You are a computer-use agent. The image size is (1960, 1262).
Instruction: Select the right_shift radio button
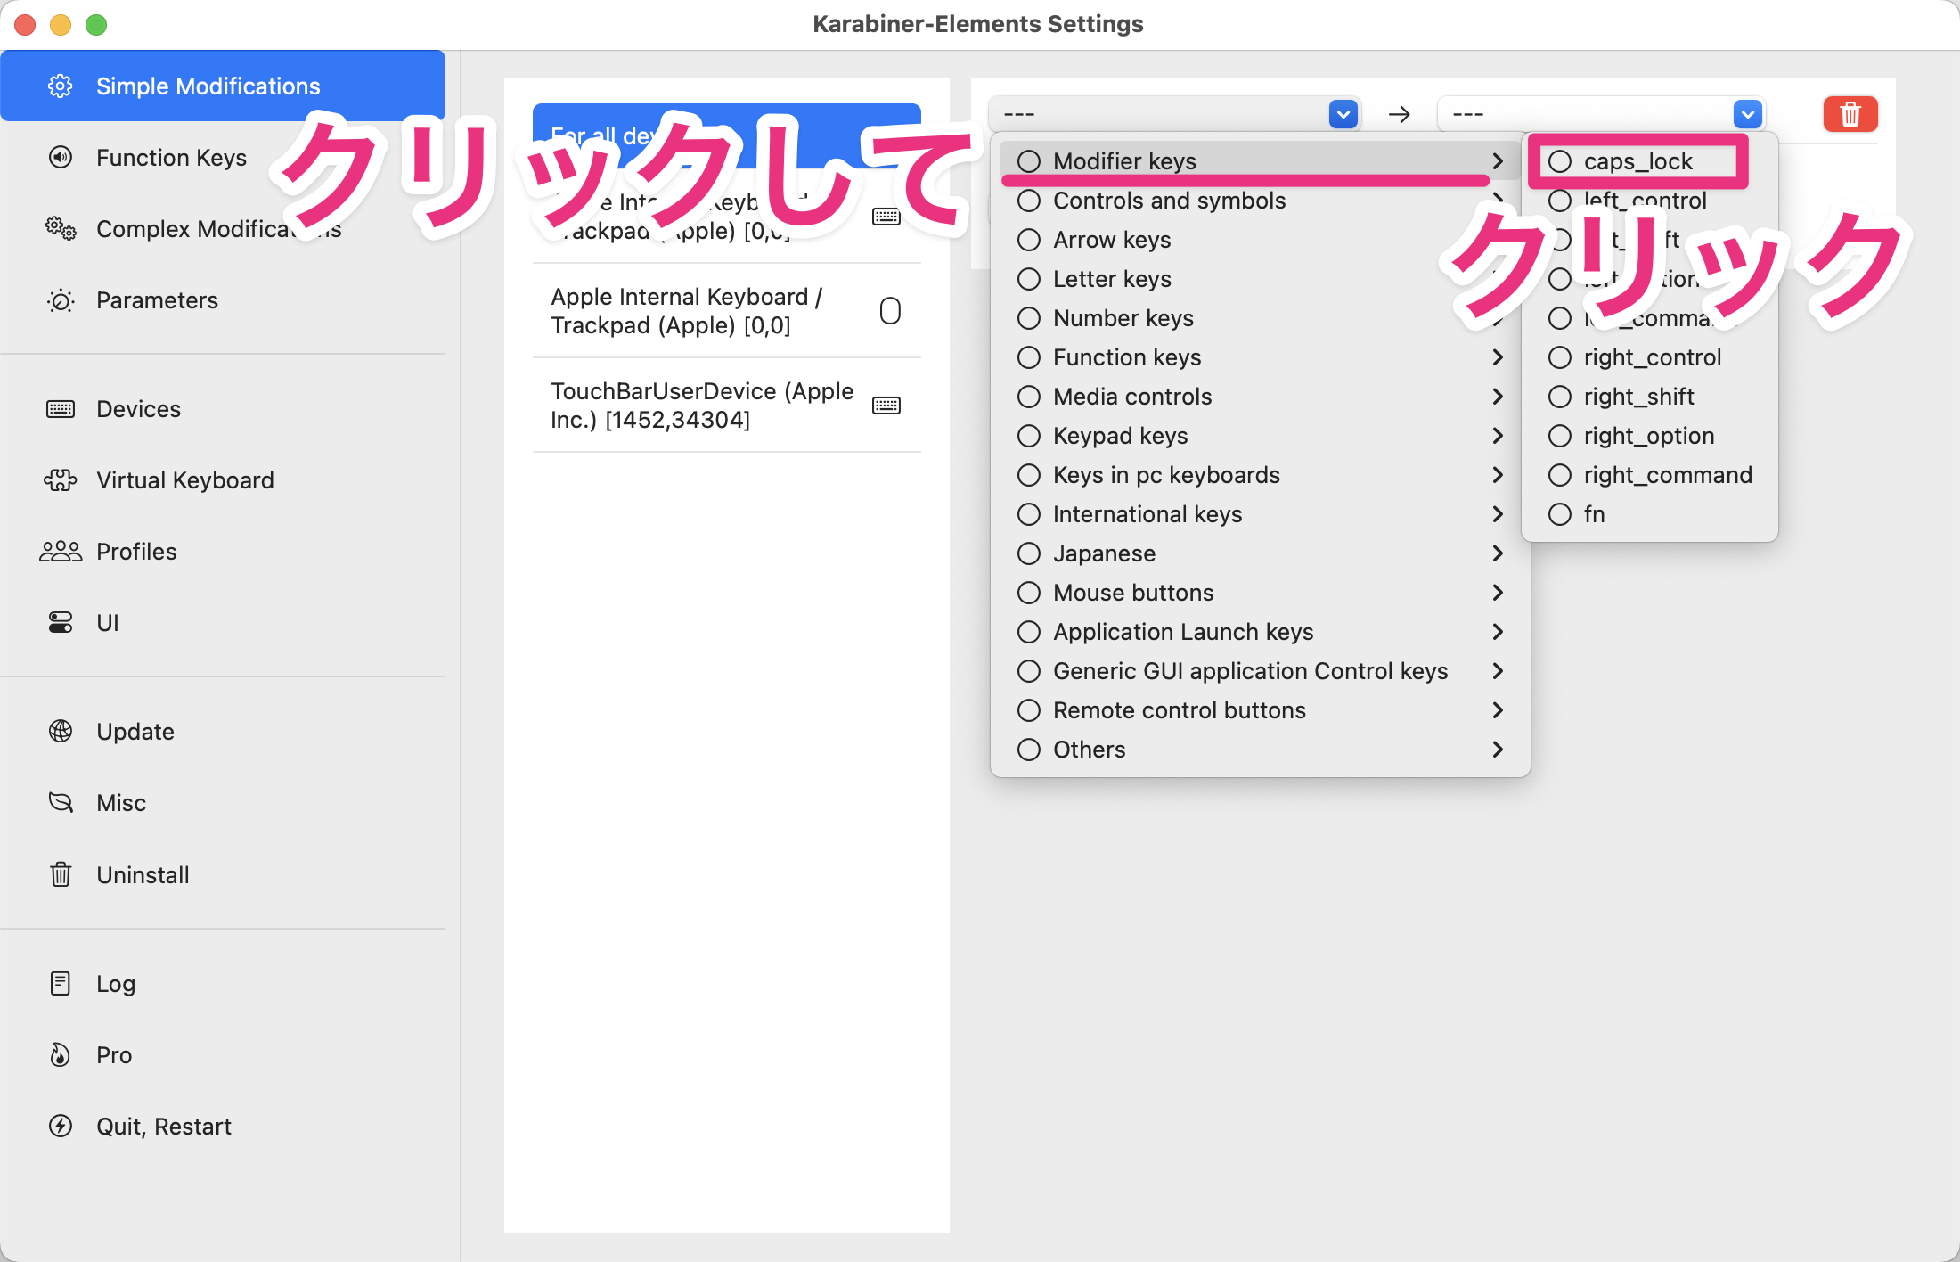pyautogui.click(x=1560, y=397)
